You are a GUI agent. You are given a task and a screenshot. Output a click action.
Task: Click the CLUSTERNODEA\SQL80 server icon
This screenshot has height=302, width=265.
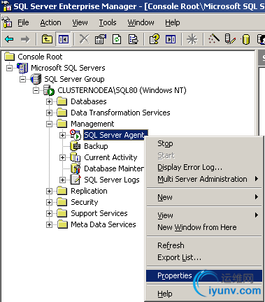point(49,90)
